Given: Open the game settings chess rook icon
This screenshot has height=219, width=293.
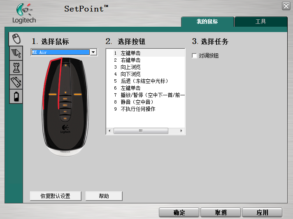Looking at the screenshot, I should (16, 67).
